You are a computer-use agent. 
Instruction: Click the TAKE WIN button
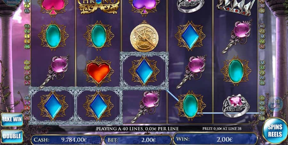(x=12, y=119)
